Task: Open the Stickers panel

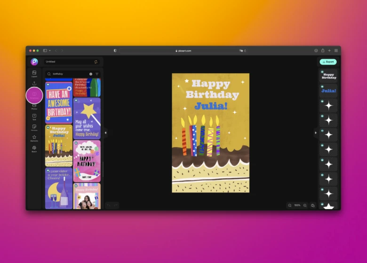Action: pyautogui.click(x=34, y=127)
